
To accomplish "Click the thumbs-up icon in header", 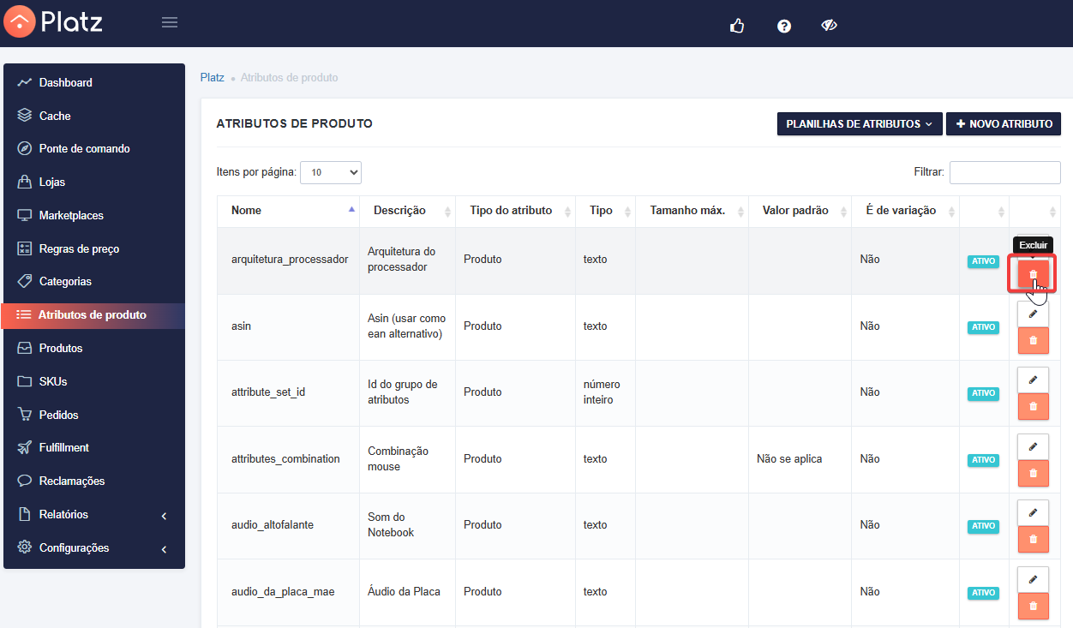I will click(x=737, y=26).
